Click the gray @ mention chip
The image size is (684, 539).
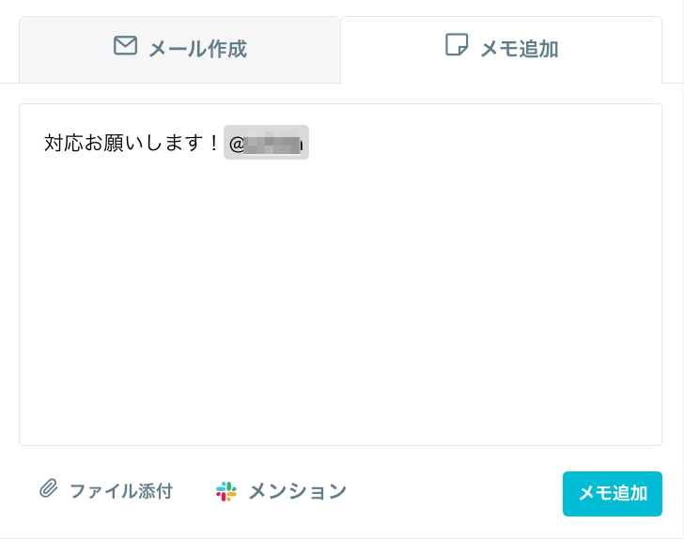click(x=266, y=143)
